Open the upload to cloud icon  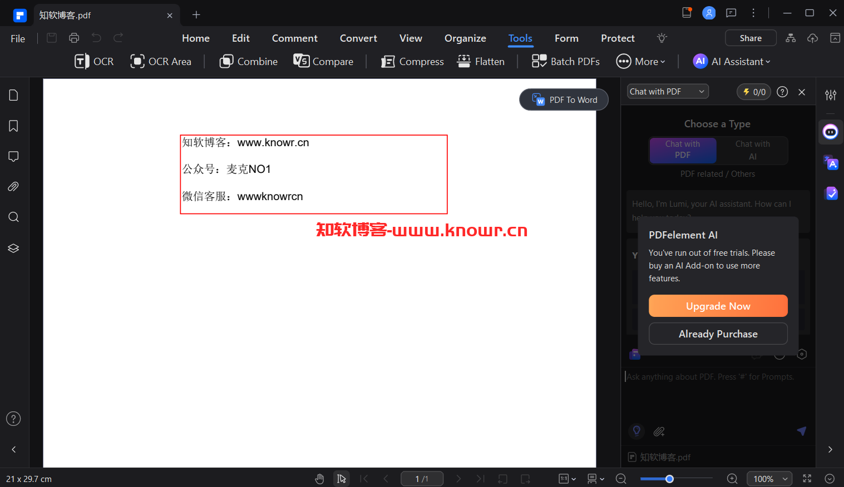pyautogui.click(x=813, y=38)
